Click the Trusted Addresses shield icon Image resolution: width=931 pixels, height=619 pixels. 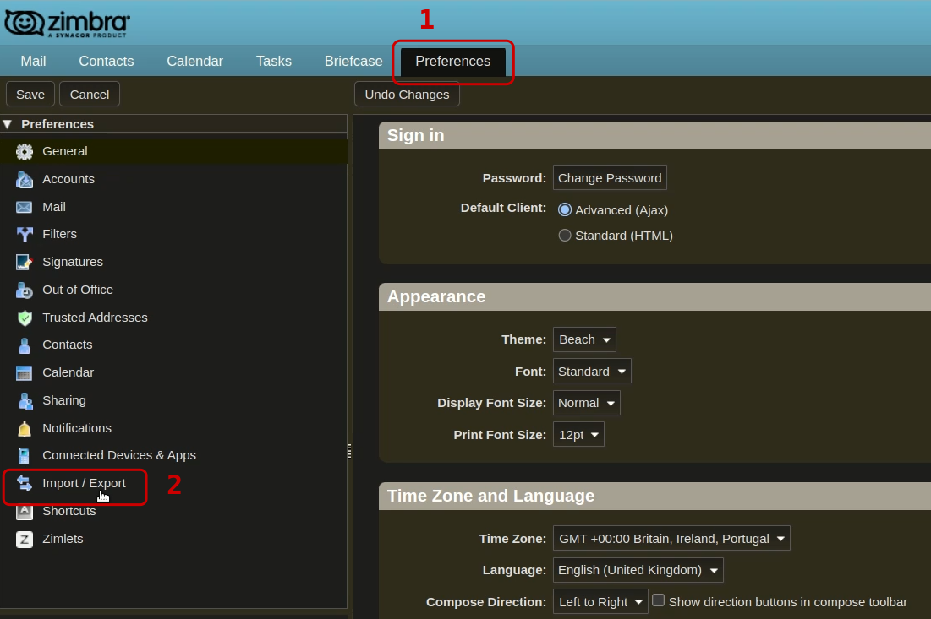tap(25, 318)
